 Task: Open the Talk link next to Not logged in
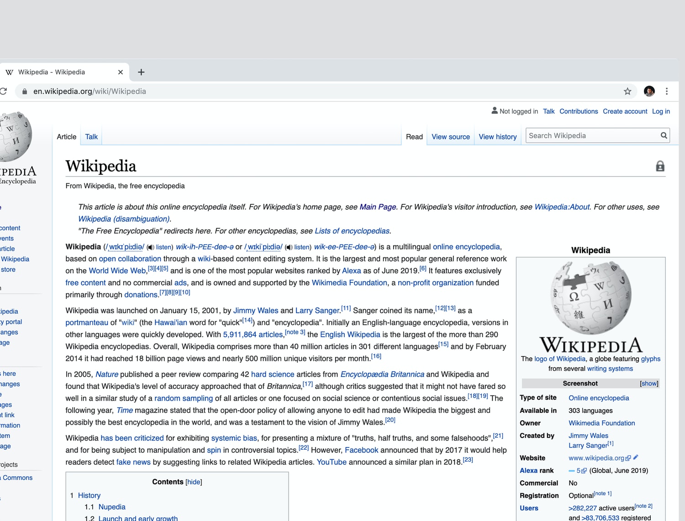click(x=548, y=112)
